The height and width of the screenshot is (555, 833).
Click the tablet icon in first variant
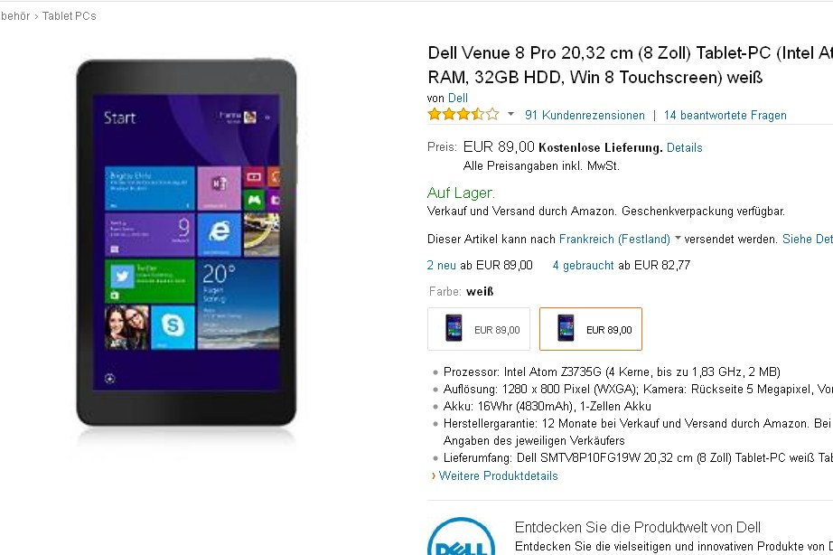click(x=454, y=328)
